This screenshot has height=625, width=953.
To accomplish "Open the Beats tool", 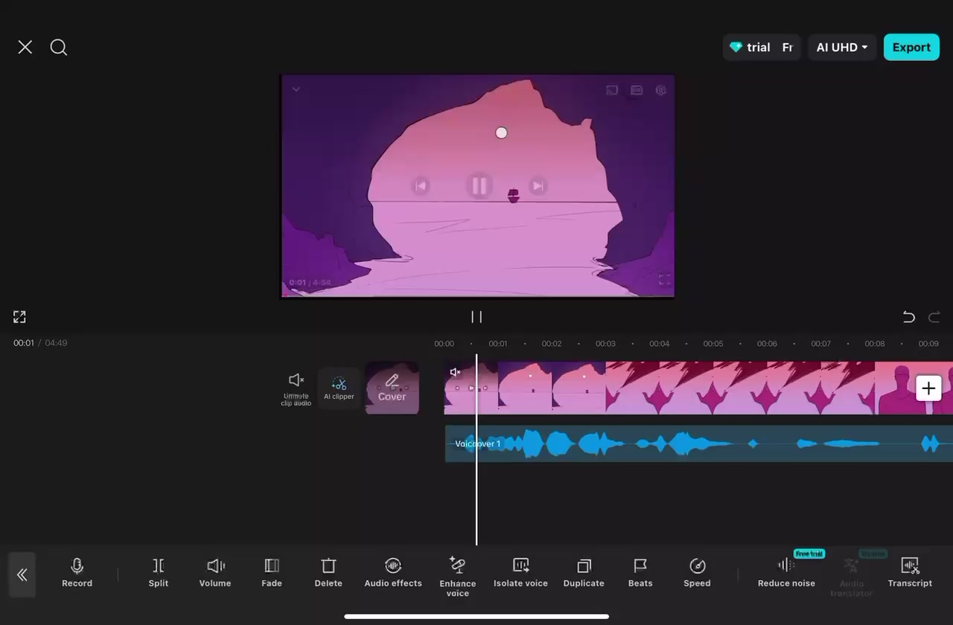I will point(640,573).
